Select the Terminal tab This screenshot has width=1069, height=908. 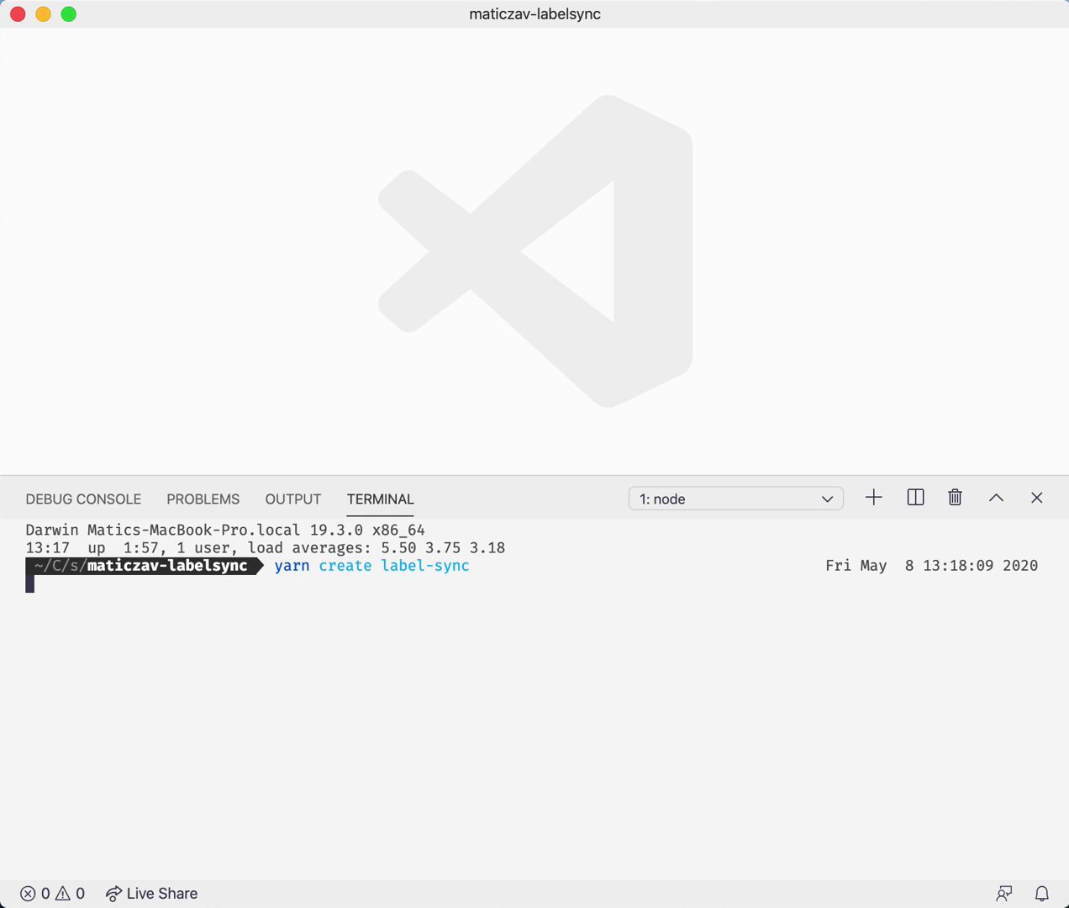tap(381, 499)
